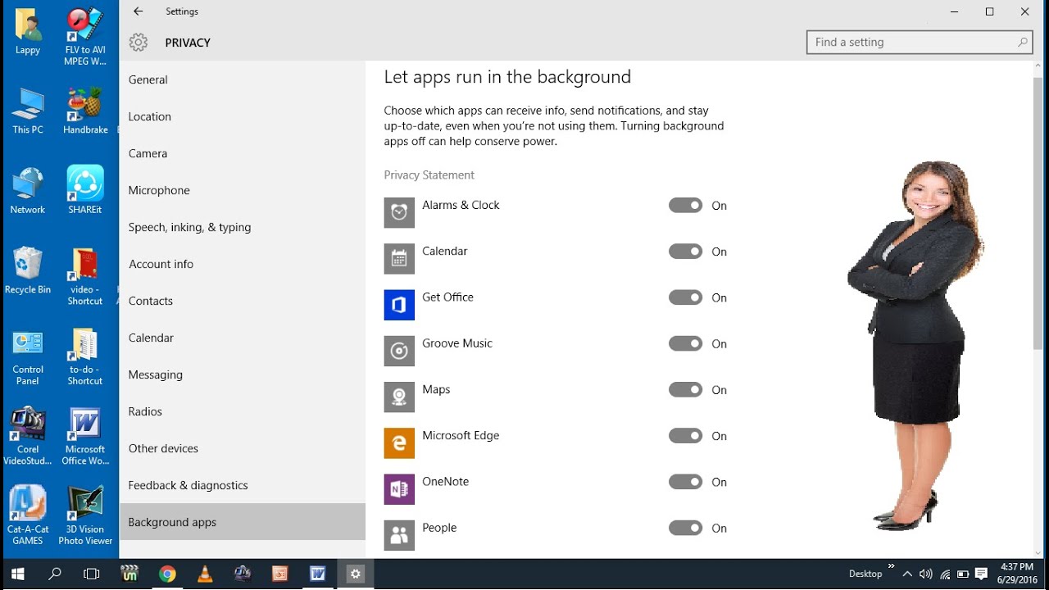Image resolution: width=1049 pixels, height=590 pixels.
Task: Open the Calendar privacy section in sidebar
Action: (243, 338)
